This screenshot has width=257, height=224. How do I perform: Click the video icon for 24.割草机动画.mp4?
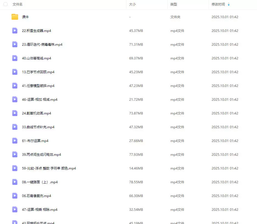[15, 113]
